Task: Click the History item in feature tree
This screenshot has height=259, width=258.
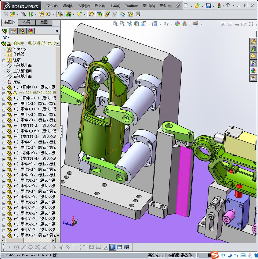Action: click(20, 49)
